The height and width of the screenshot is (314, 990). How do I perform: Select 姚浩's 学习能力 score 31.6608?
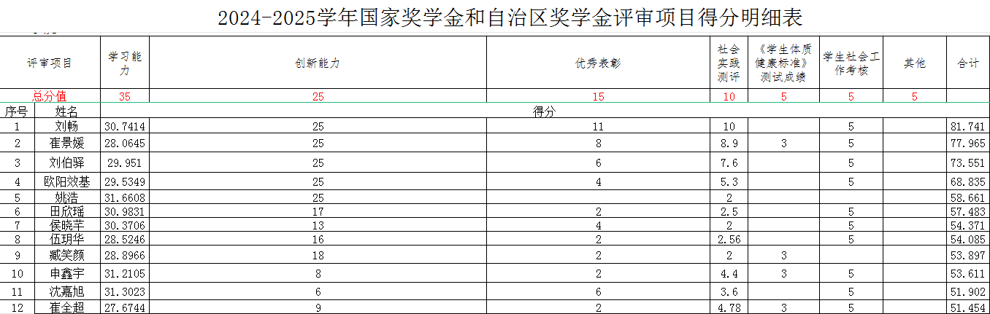(125, 197)
